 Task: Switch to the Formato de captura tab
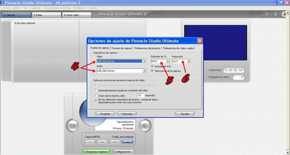(122, 48)
